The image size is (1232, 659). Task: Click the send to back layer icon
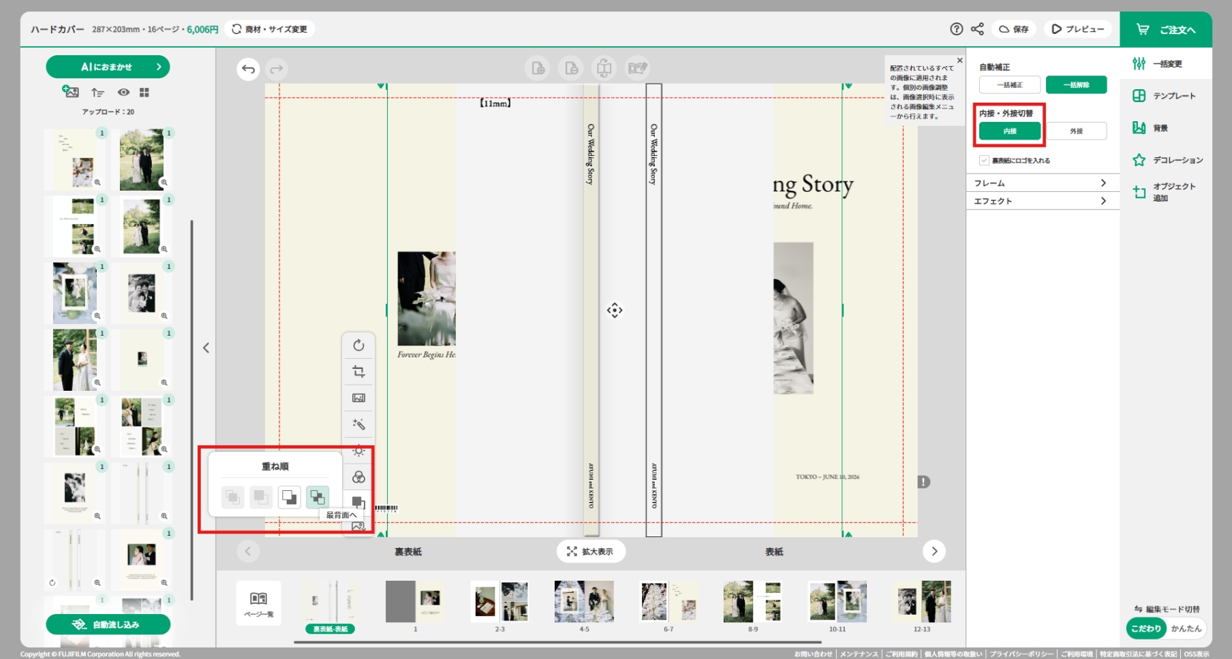coord(317,497)
